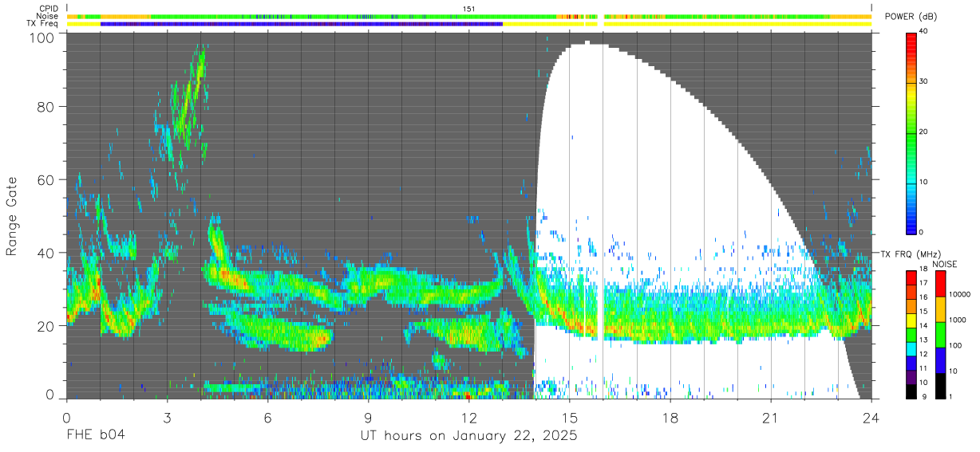Click the 3 hour label on the time axis
This screenshot has width=980, height=452.
pyautogui.click(x=167, y=418)
